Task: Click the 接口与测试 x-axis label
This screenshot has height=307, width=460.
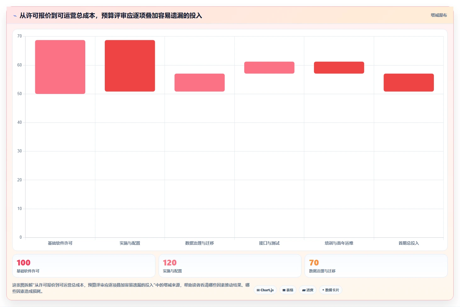Action: 269,243
